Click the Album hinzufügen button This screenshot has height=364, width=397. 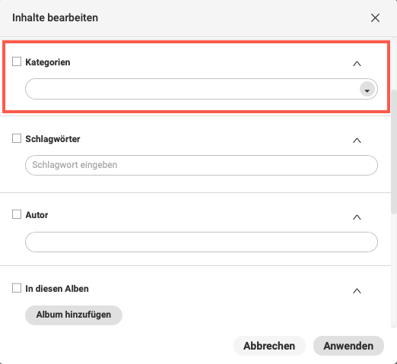pyautogui.click(x=74, y=315)
